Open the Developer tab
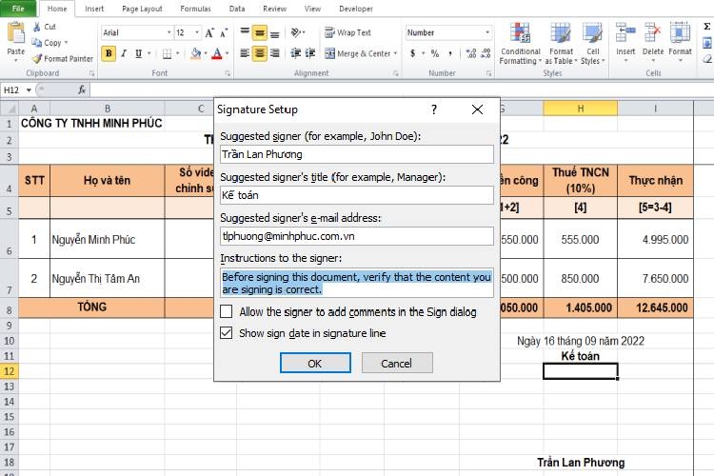This screenshot has width=714, height=476. (x=356, y=9)
